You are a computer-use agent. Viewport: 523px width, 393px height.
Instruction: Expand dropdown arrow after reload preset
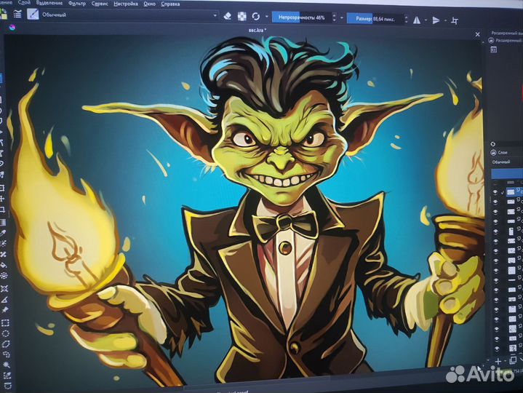coord(266,17)
